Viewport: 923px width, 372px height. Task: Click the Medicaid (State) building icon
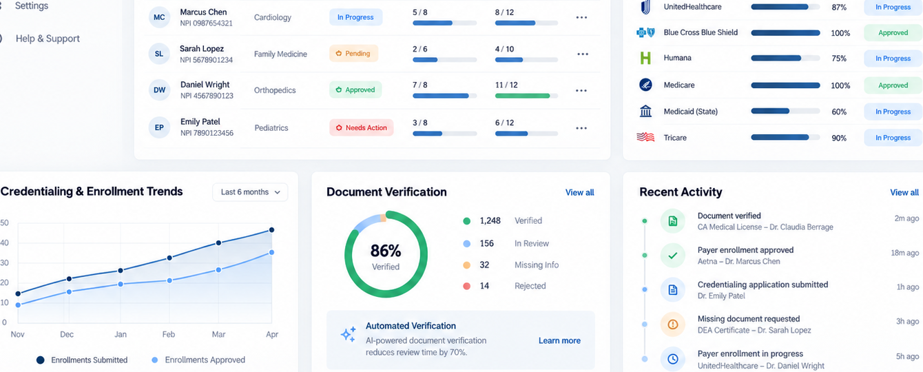pyautogui.click(x=645, y=111)
